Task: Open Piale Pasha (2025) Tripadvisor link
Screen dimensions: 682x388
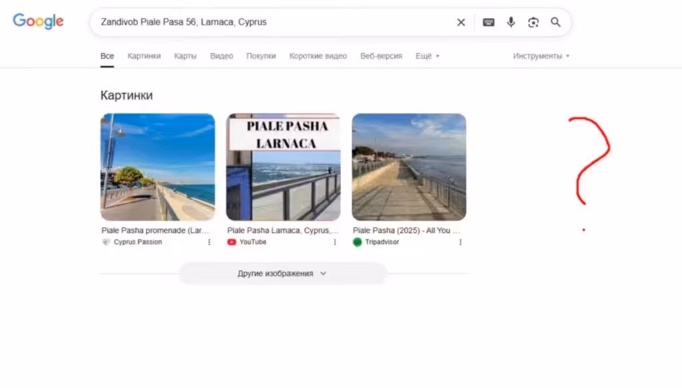Action: pyautogui.click(x=406, y=231)
